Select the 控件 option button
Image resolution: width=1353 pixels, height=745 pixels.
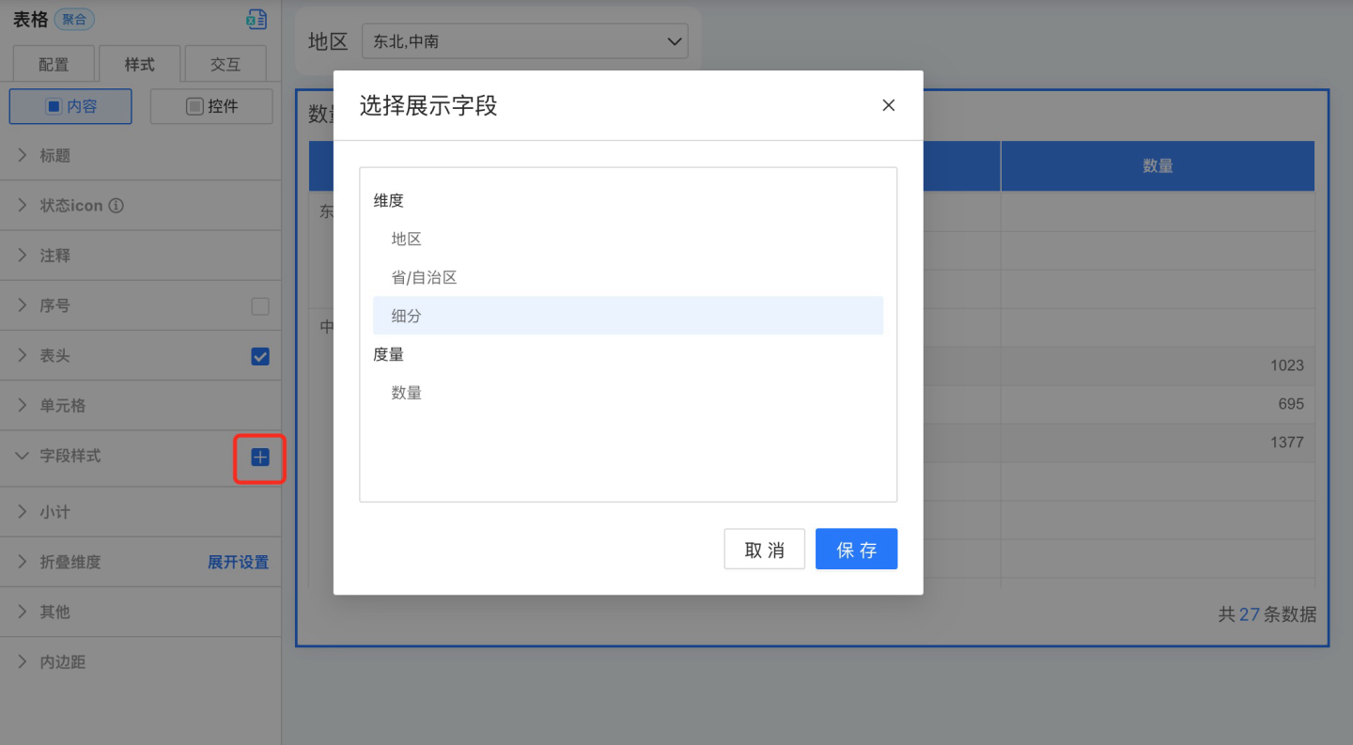click(211, 106)
